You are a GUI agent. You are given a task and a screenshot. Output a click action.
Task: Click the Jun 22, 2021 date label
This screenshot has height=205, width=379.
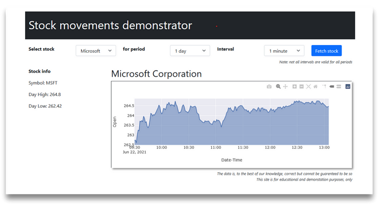(135, 152)
